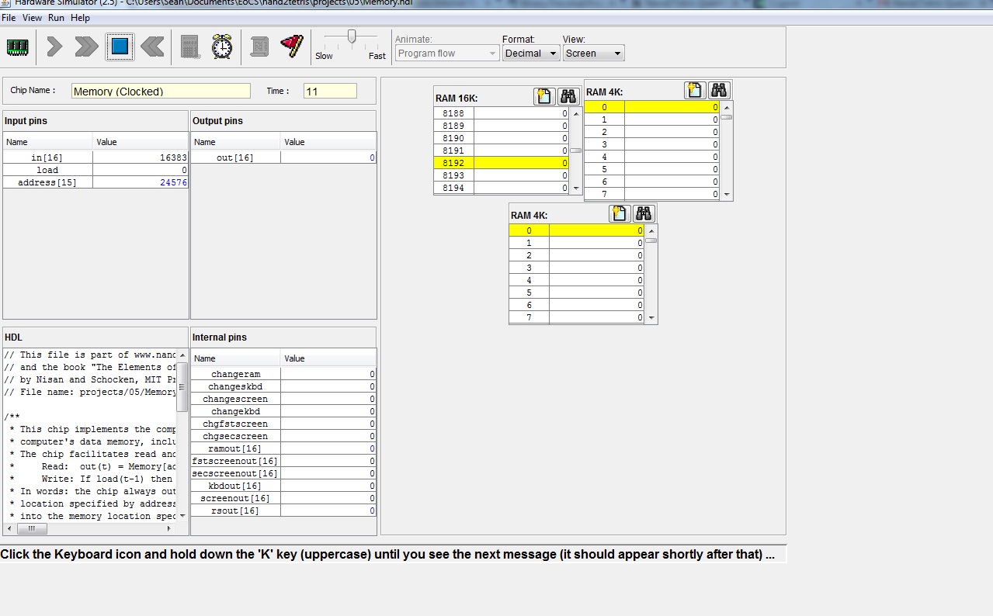Image resolution: width=993 pixels, height=616 pixels.
Task: Expand the View dropdown set to Screen
Action: [x=593, y=54]
